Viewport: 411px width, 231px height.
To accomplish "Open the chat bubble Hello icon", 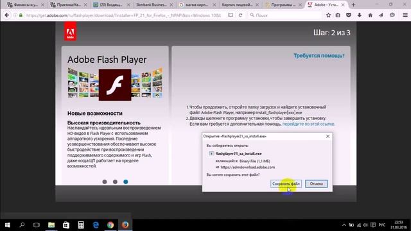I will tap(392, 15).
